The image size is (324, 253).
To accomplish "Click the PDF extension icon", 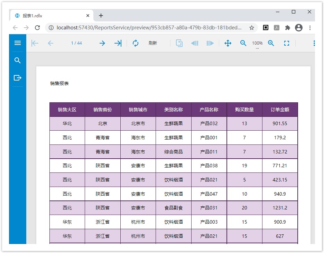I will (x=277, y=27).
